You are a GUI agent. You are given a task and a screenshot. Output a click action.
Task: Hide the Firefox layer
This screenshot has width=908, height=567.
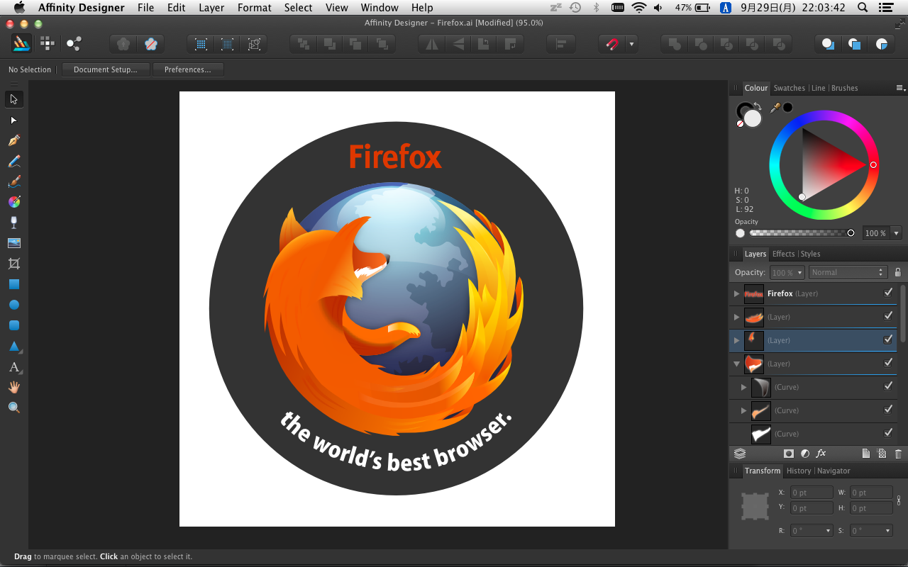888,293
